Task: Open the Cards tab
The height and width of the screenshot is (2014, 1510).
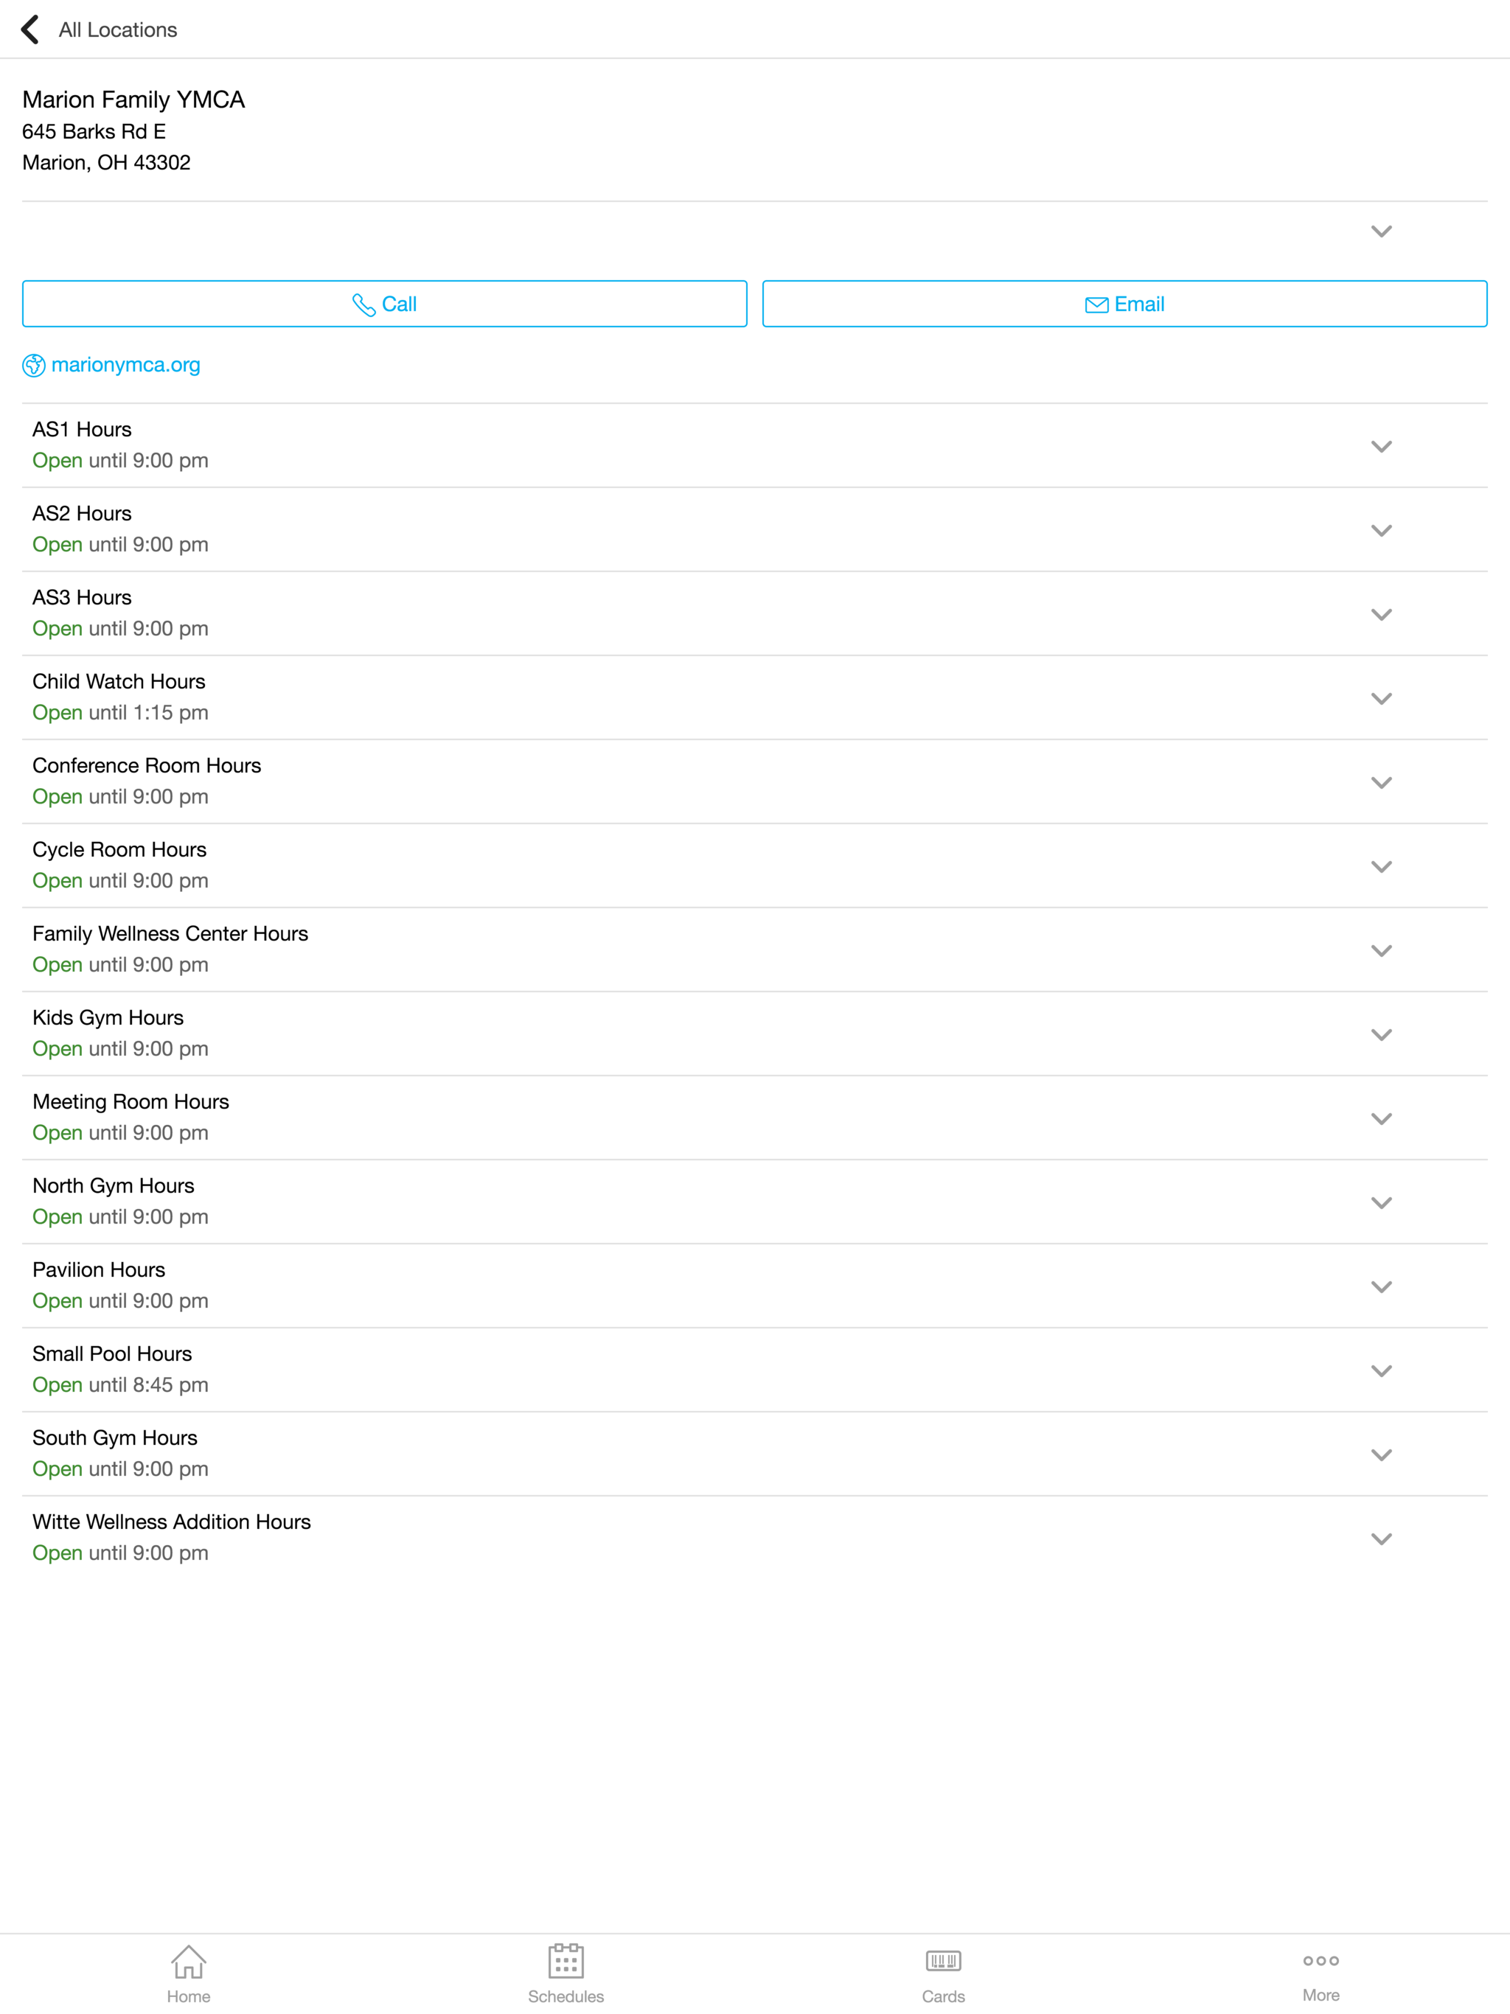Action: point(942,1974)
